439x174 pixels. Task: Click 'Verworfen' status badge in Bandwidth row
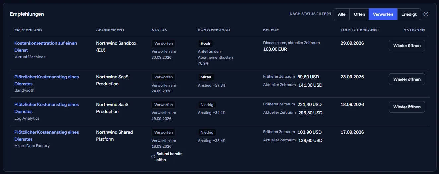click(x=163, y=77)
